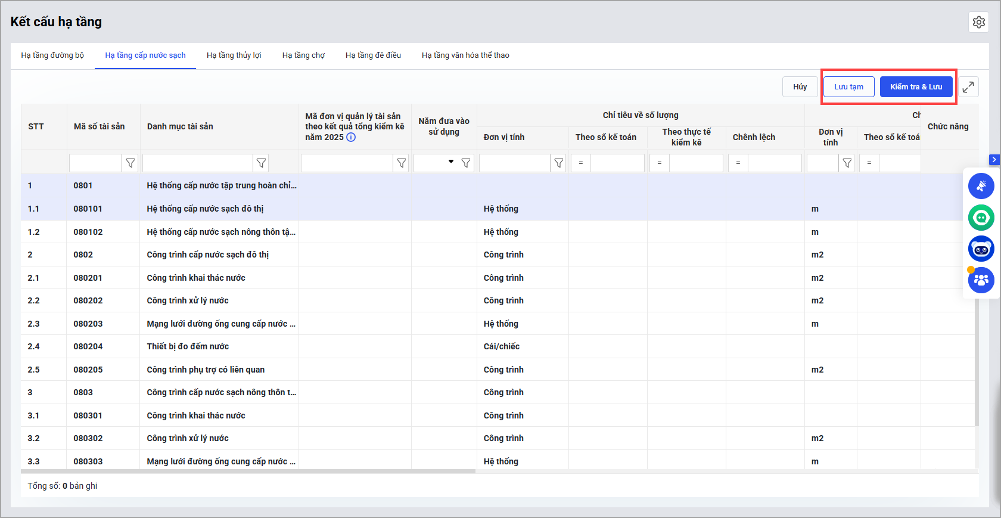1001x518 pixels.
Task: Switch to the Hạ tầng thủy lợi tab
Action: (x=234, y=55)
